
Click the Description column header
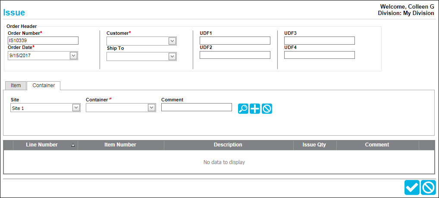pos(228,145)
